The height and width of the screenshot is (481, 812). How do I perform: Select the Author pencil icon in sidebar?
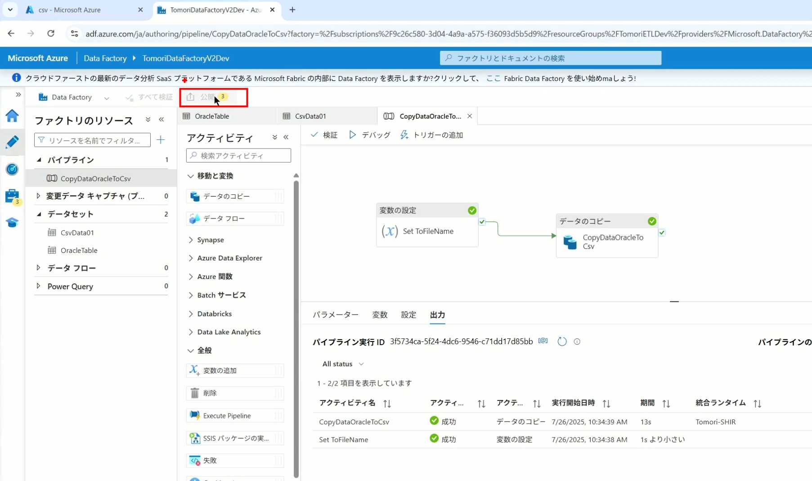point(12,142)
